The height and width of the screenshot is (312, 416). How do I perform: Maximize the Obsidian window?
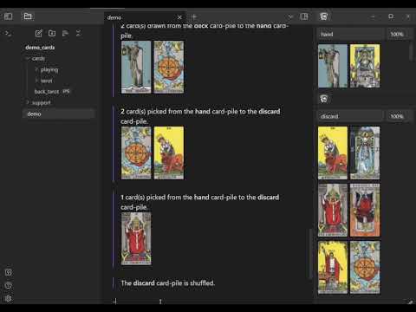click(x=391, y=16)
